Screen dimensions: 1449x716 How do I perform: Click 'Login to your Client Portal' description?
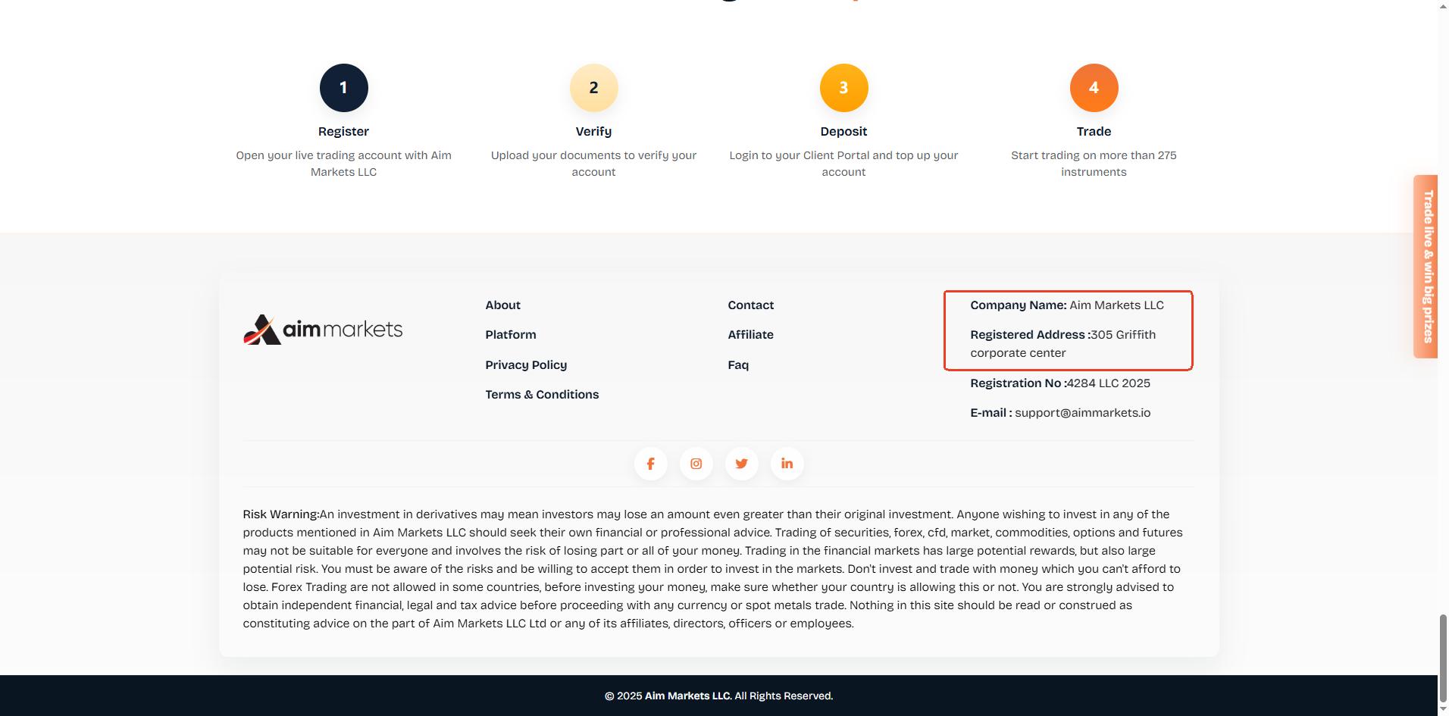(843, 164)
